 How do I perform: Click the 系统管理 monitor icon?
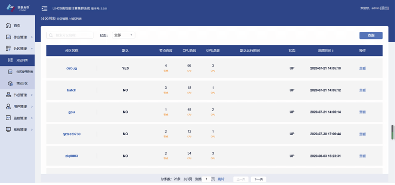click(8, 129)
